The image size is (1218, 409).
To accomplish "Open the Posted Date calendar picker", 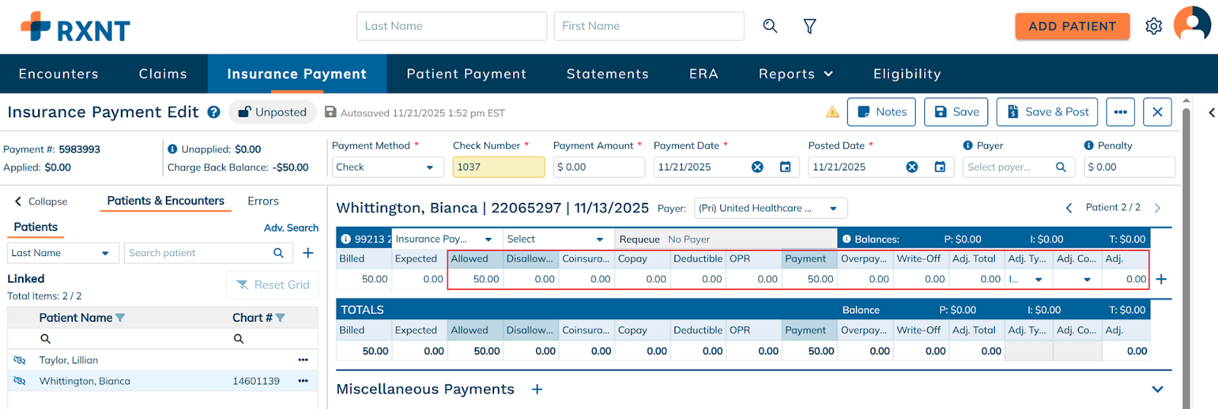I will pos(940,167).
